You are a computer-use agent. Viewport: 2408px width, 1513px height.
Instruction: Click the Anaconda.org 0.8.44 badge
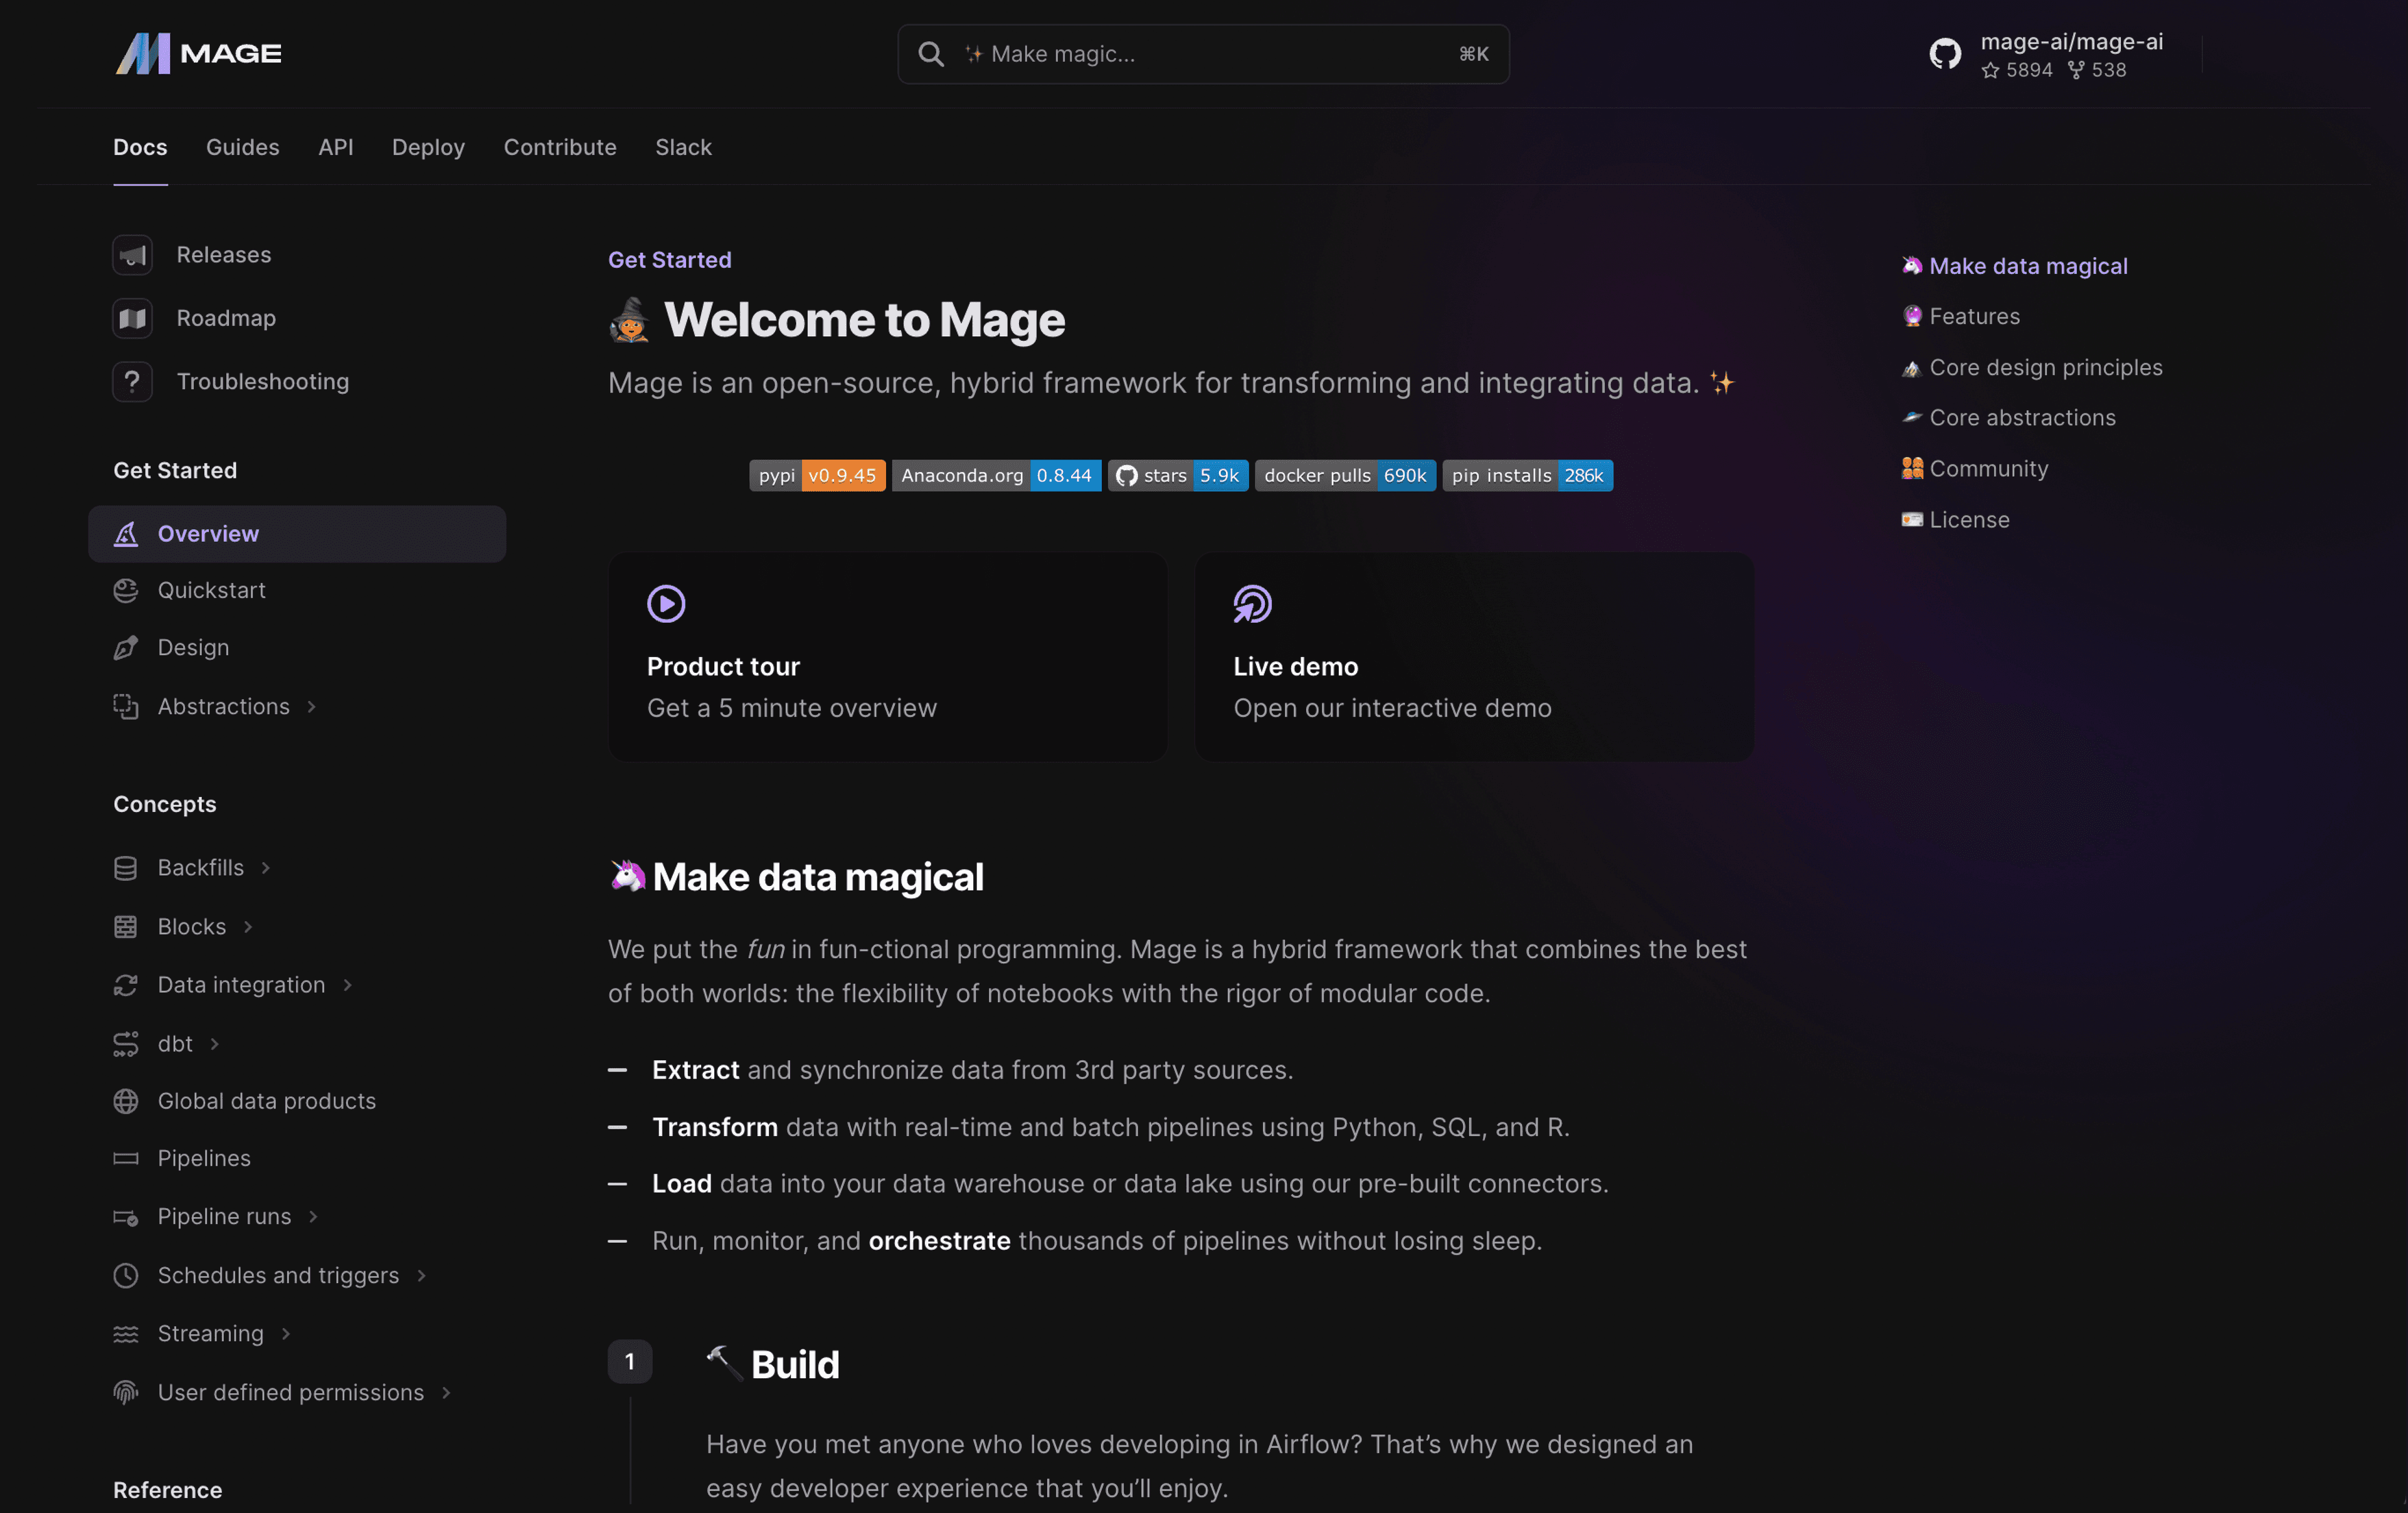tap(996, 476)
